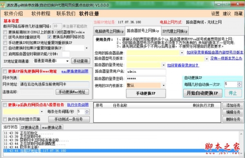
Task: Expand the 您用的路由器品牌 dropdown
Action: pyautogui.click(x=182, y=53)
